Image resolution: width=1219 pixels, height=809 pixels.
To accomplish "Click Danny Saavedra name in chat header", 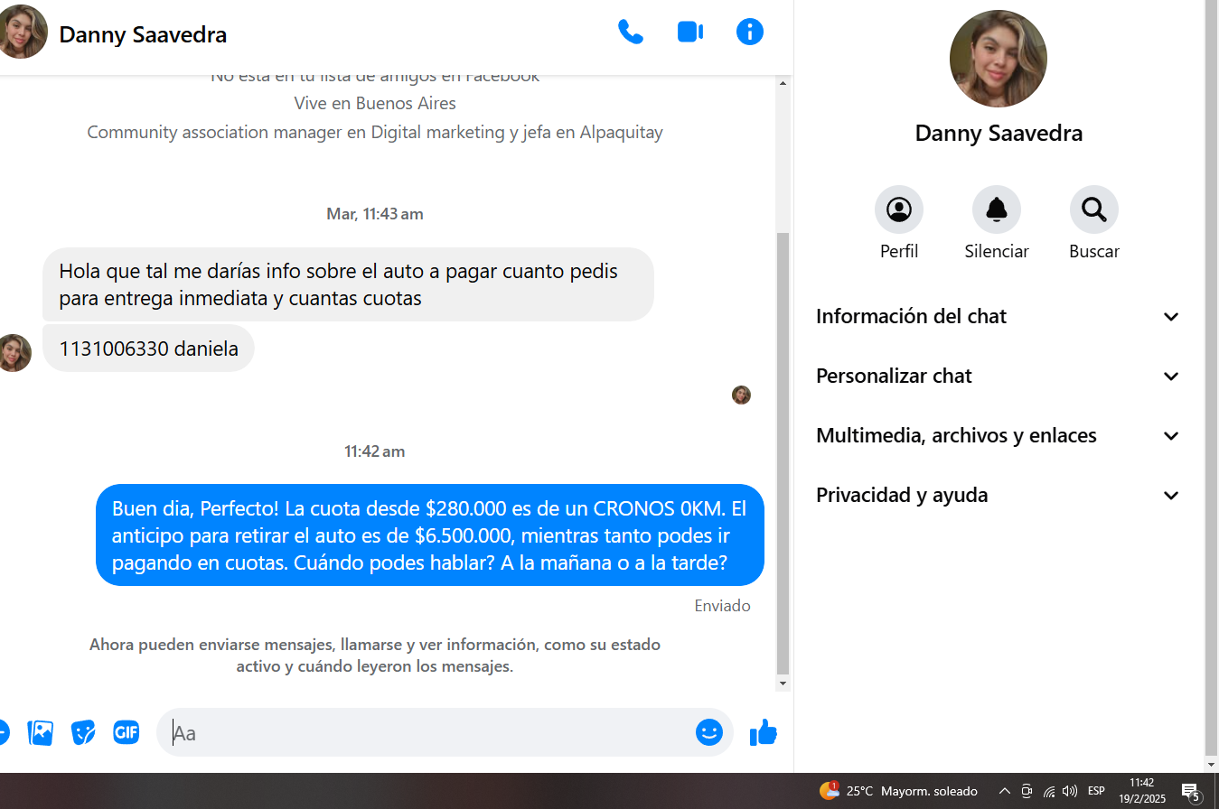I will click(143, 35).
